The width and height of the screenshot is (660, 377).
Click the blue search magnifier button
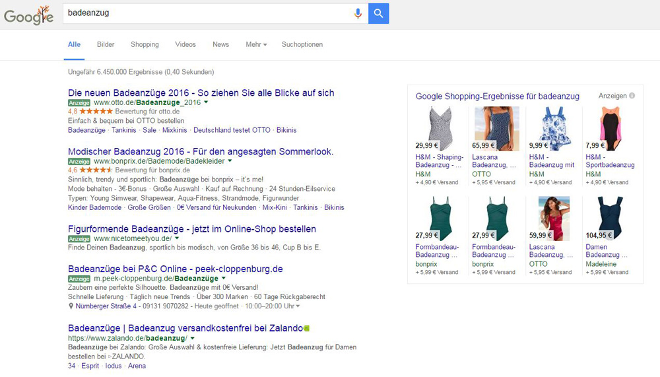(378, 13)
